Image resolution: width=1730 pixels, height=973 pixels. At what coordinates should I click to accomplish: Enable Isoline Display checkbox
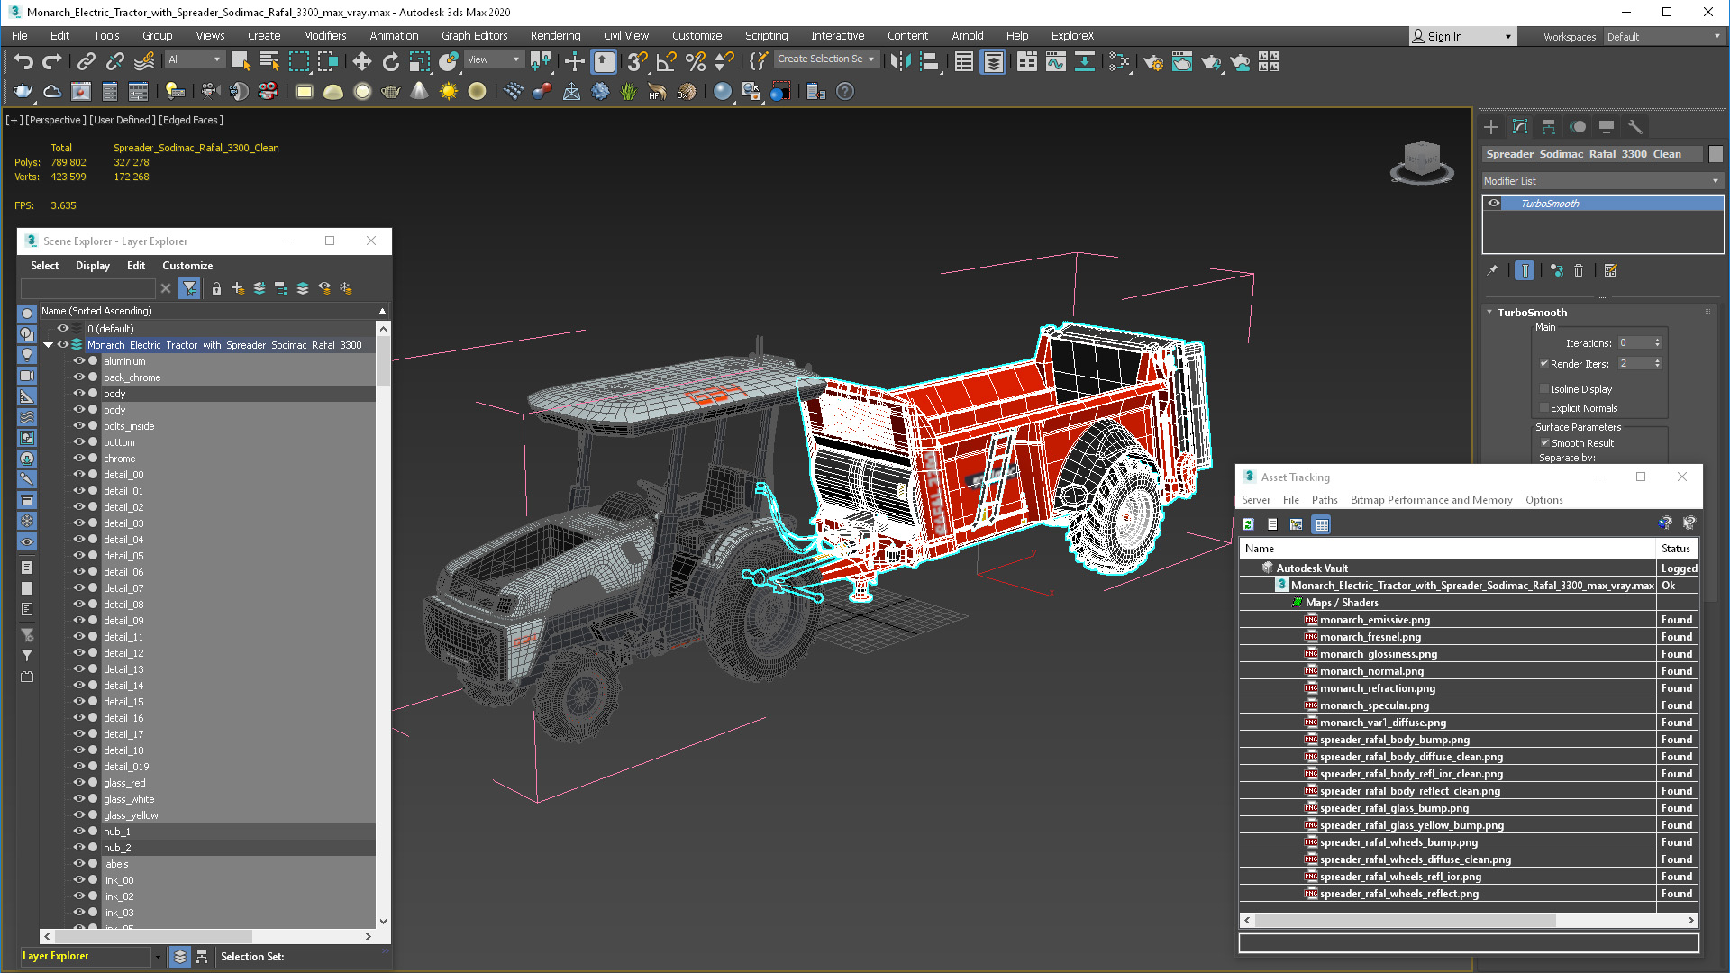click(x=1544, y=389)
